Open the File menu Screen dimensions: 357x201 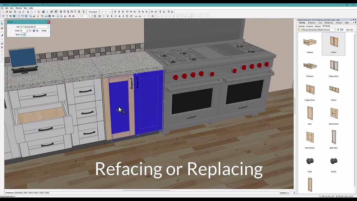click(x=2, y=8)
